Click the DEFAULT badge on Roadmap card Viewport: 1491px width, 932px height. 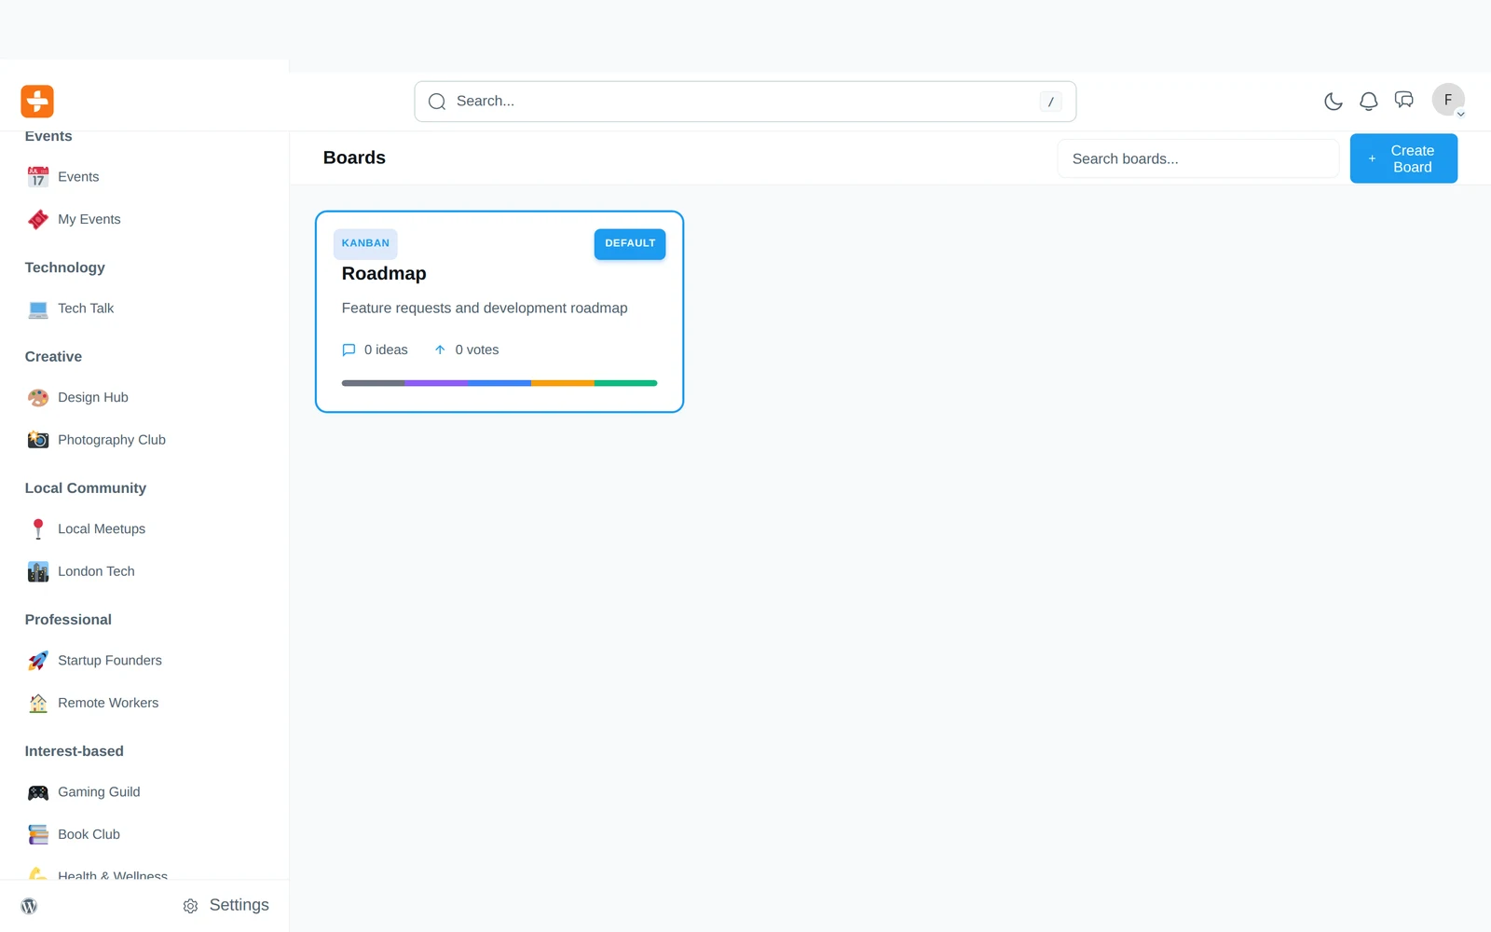(x=630, y=243)
